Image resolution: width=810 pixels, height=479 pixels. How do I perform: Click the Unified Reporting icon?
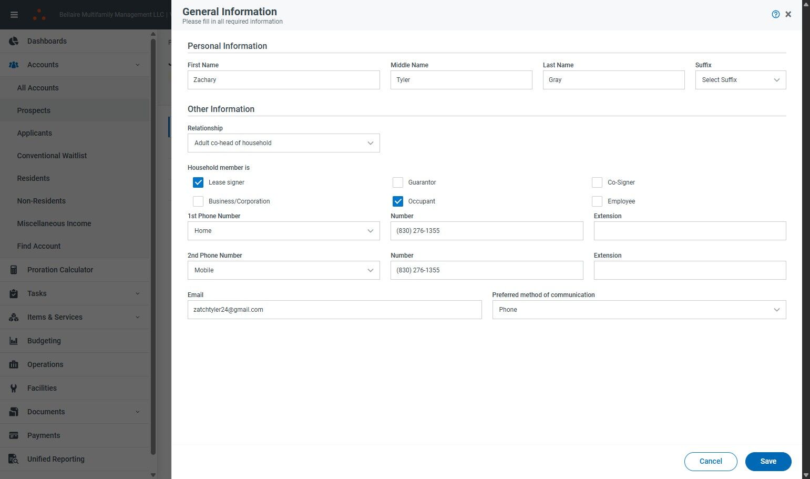click(14, 459)
